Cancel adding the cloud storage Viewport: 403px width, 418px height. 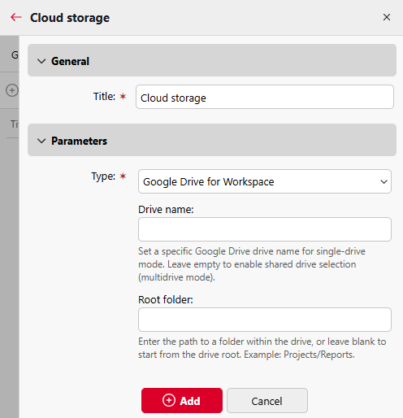pyautogui.click(x=267, y=401)
